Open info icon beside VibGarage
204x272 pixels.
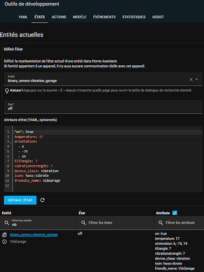(x=4, y=242)
